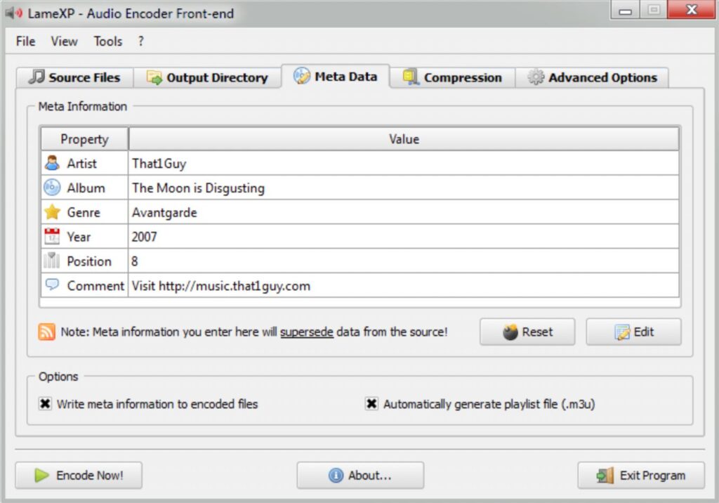
Task: Open the Advanced Options tab
Action: coord(592,77)
